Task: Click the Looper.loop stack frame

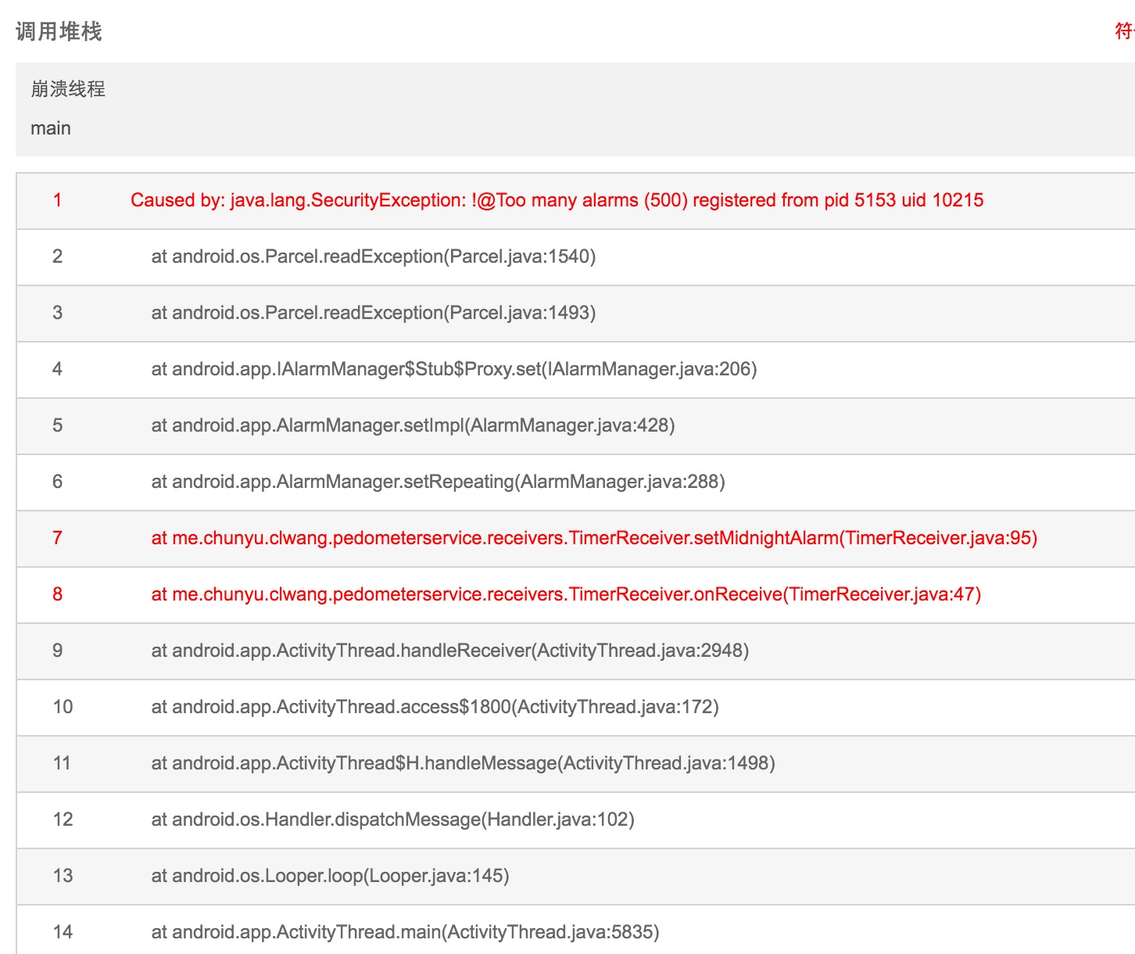Action: click(330, 876)
